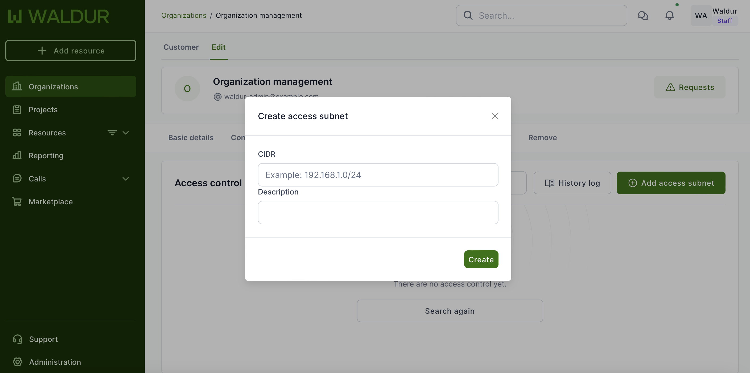
Task: Click the Description text field
Action: click(378, 213)
